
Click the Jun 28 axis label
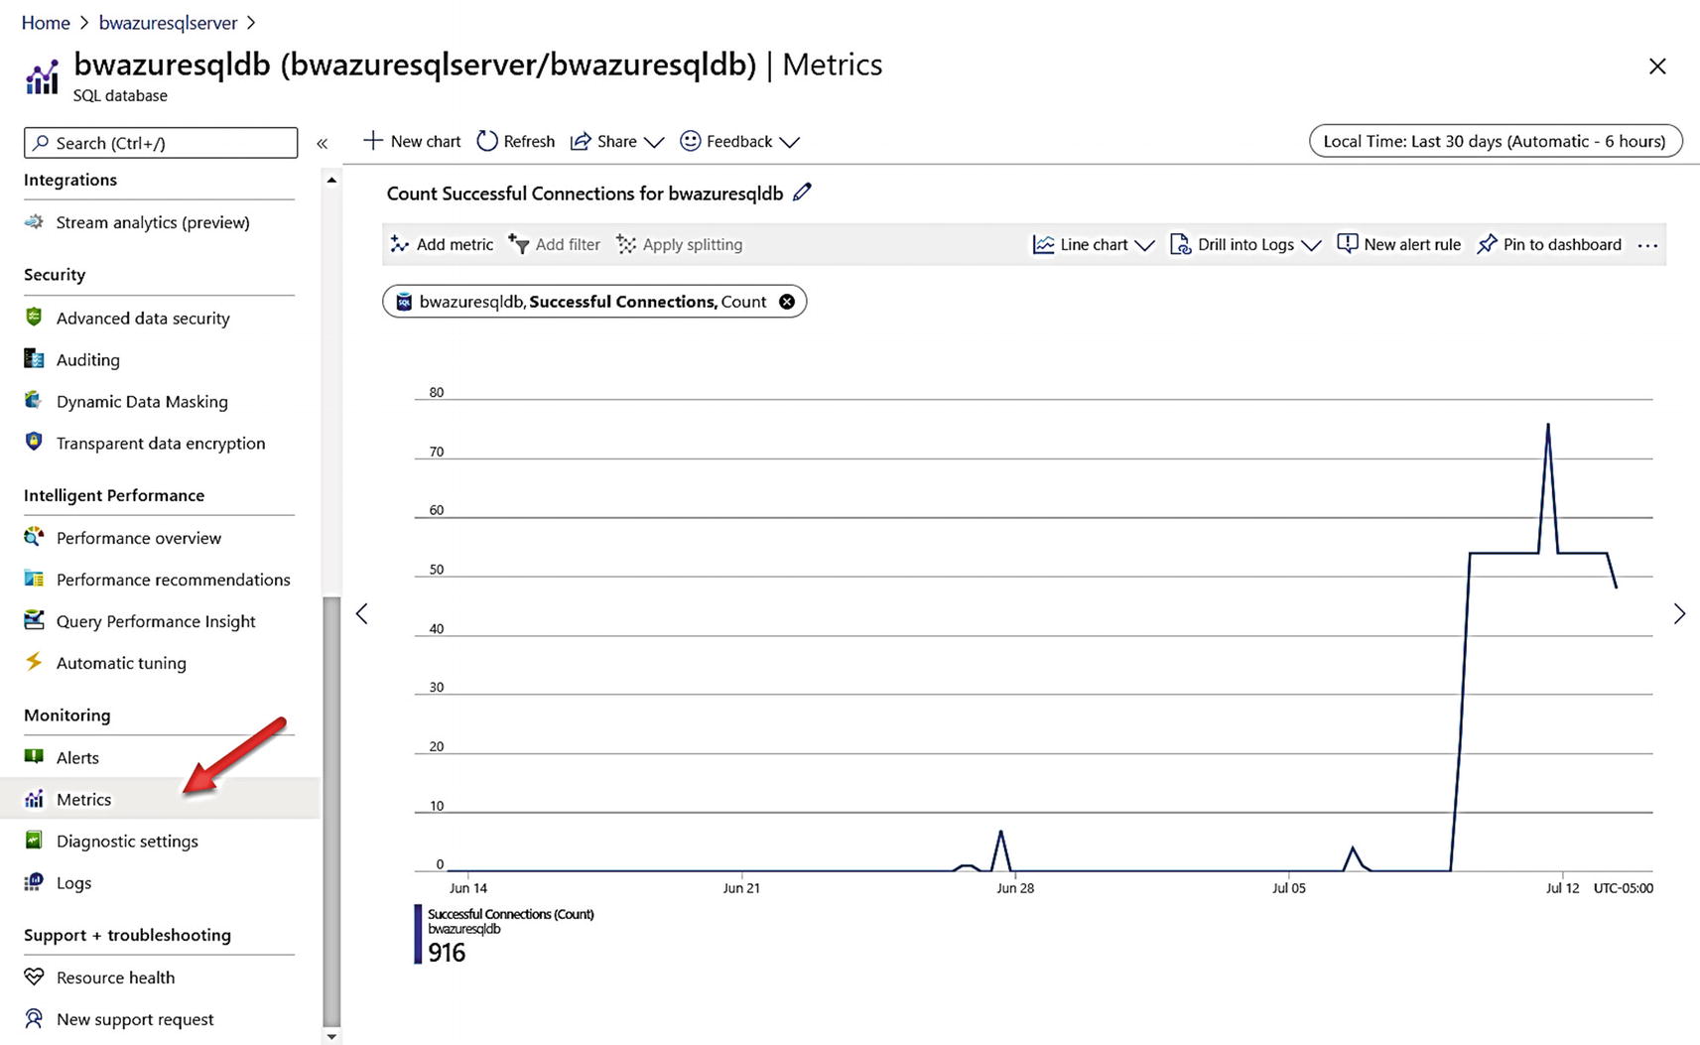pyautogui.click(x=1015, y=888)
